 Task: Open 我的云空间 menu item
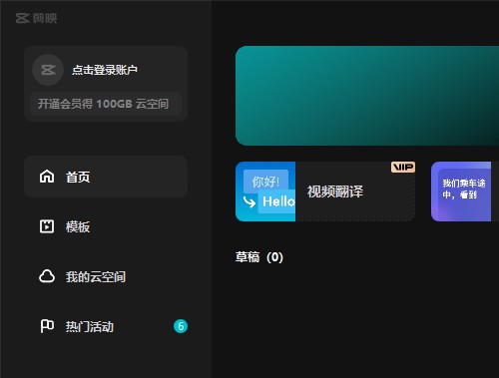tap(106, 276)
